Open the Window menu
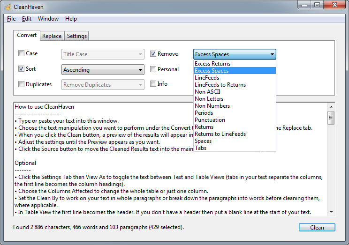 48,19
